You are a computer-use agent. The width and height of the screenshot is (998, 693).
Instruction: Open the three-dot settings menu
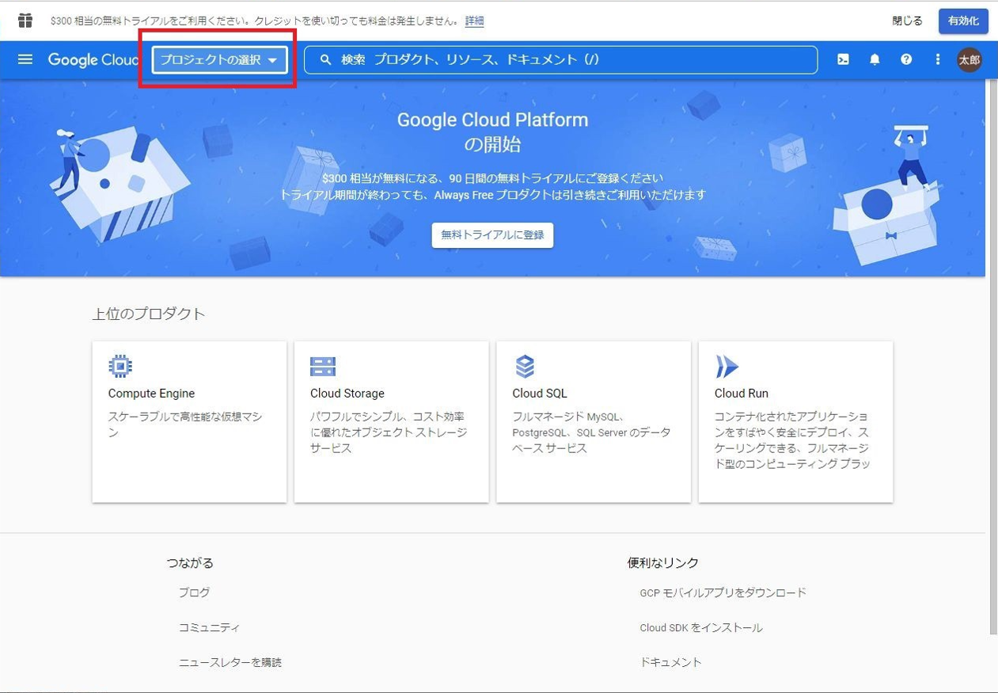coord(938,59)
